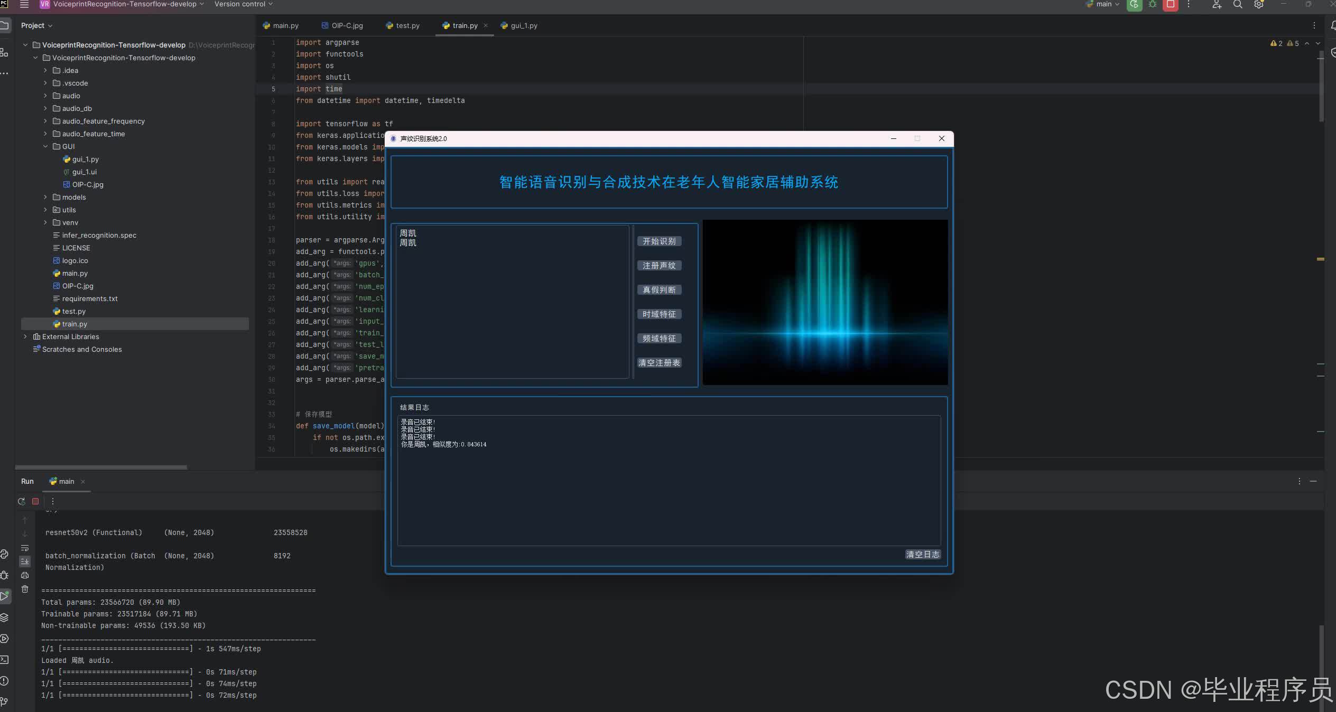Switch to main.py editor tab
Screen dimensions: 1336x712
tap(281, 25)
